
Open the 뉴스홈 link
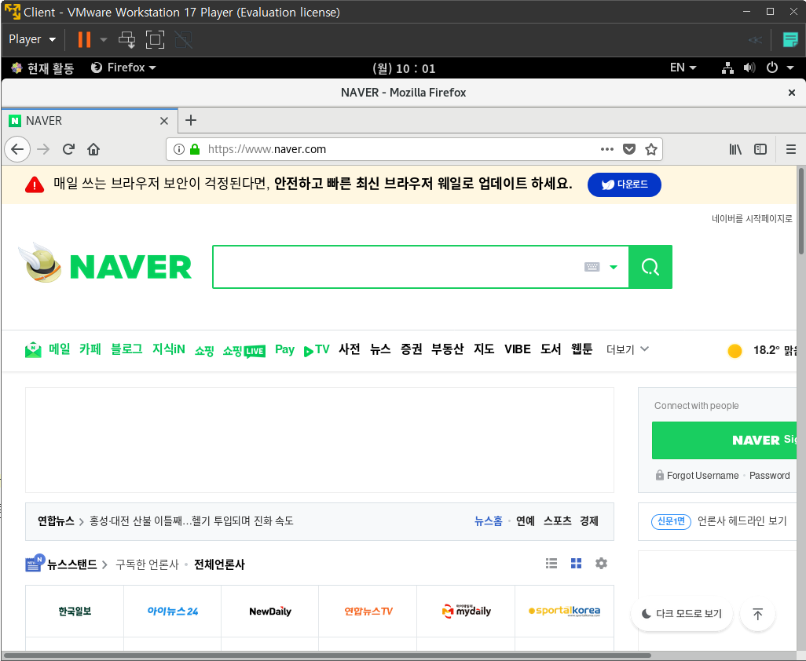(x=489, y=521)
